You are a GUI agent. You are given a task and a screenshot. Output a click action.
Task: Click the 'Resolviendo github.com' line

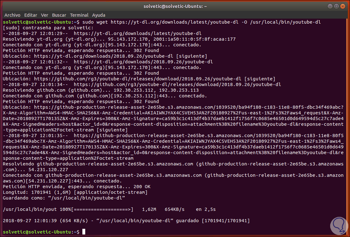(x=101, y=90)
